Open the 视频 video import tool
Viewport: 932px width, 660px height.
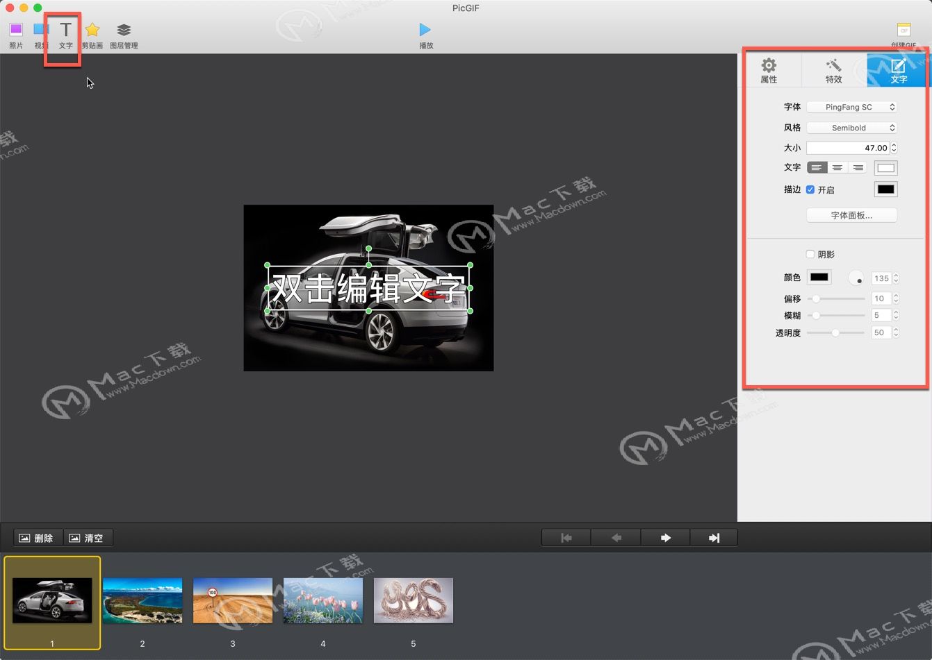(41, 35)
